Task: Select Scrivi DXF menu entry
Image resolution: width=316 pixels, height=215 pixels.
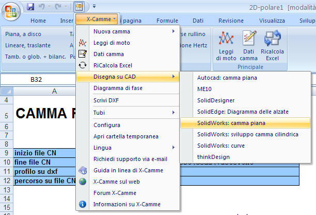Action: [128, 100]
